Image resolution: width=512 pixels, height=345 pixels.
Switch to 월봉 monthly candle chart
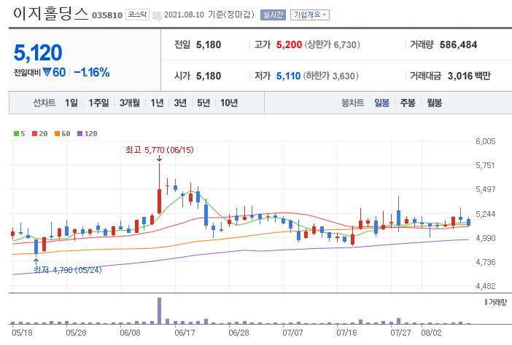point(434,103)
